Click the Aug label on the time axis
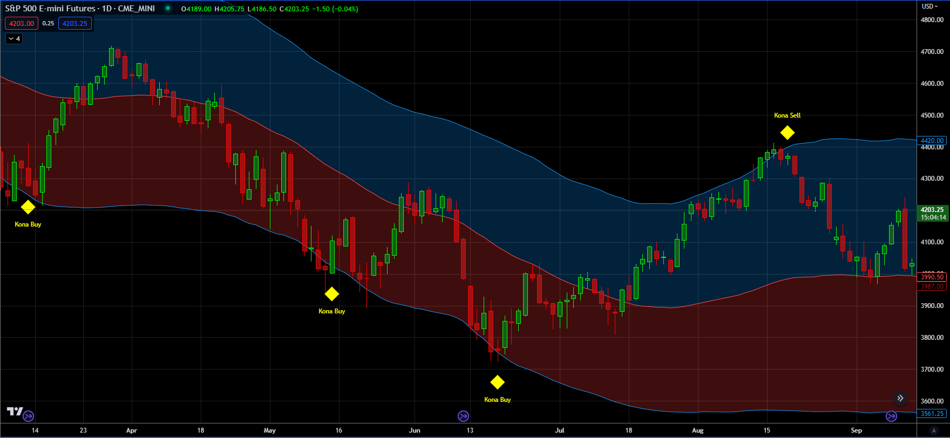 point(698,430)
